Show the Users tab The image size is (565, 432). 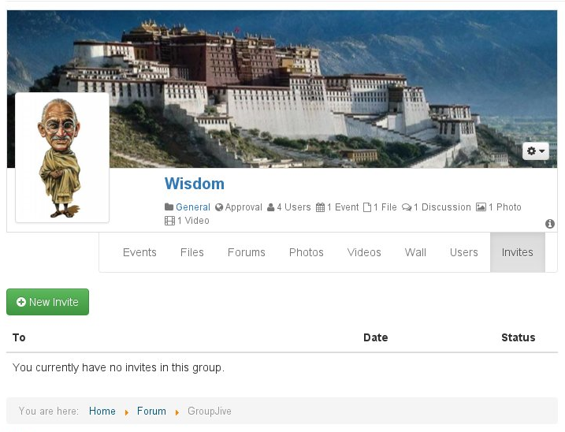pos(464,252)
